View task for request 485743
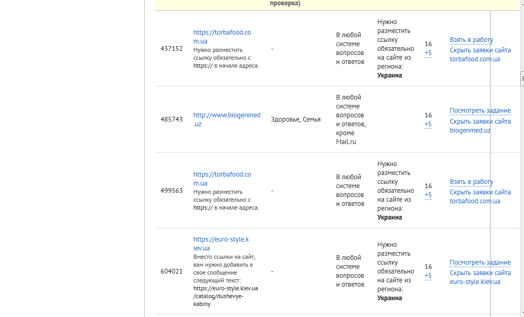This screenshot has height=317, width=524. click(480, 111)
